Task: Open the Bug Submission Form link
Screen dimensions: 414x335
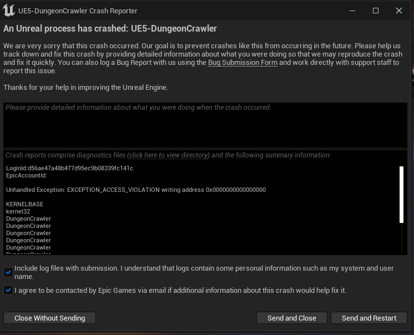Action: (x=243, y=63)
